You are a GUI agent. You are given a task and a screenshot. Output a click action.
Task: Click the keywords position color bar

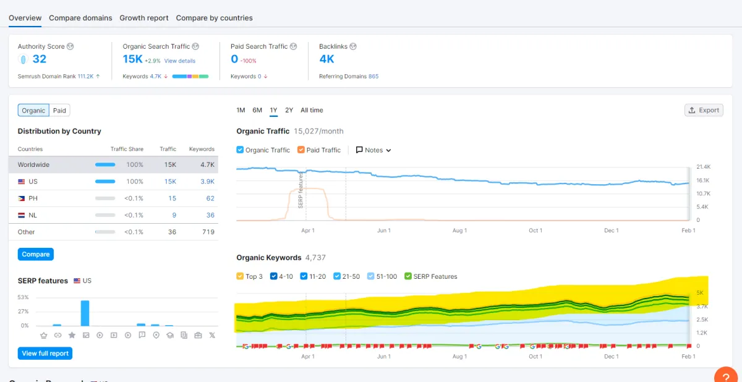coord(190,77)
